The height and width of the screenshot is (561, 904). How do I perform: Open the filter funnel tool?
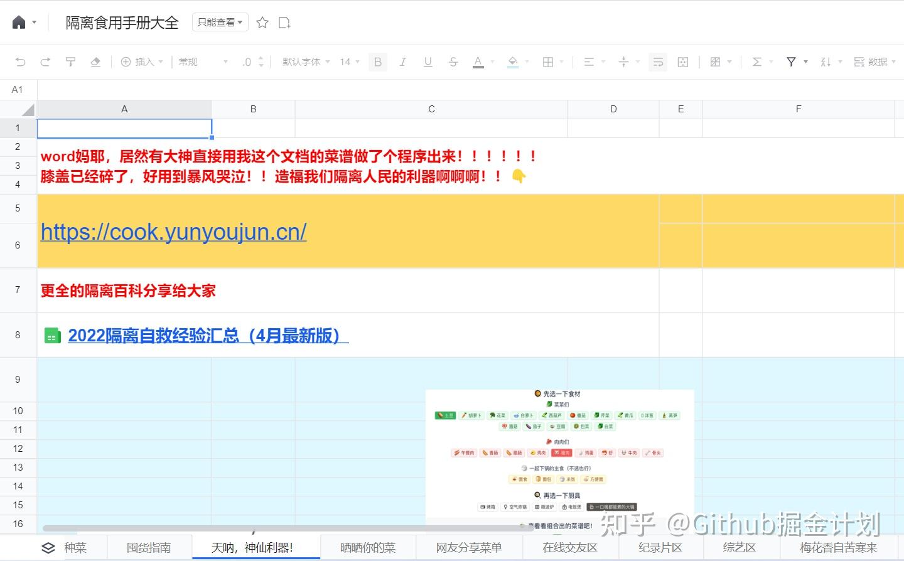(791, 61)
